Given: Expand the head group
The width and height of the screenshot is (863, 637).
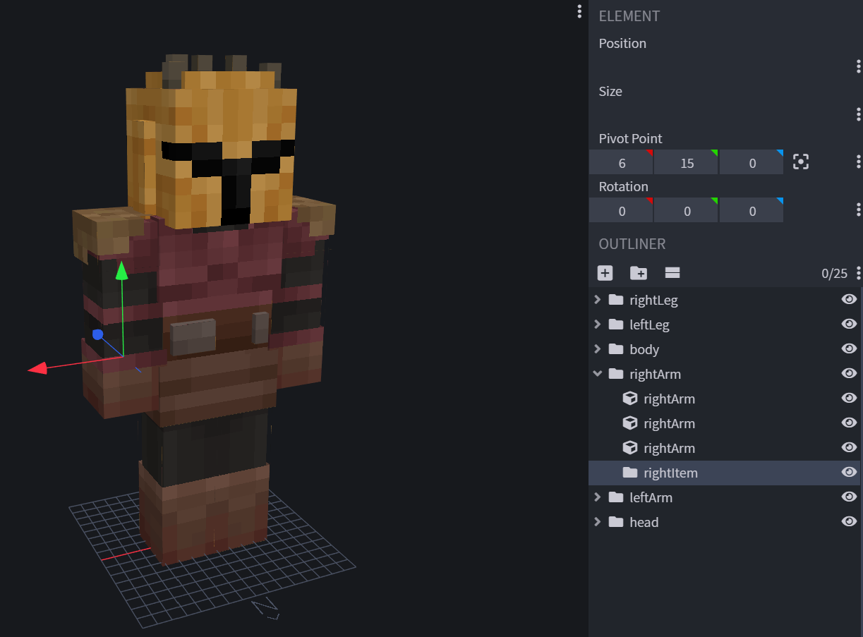Looking at the screenshot, I should click(x=598, y=522).
